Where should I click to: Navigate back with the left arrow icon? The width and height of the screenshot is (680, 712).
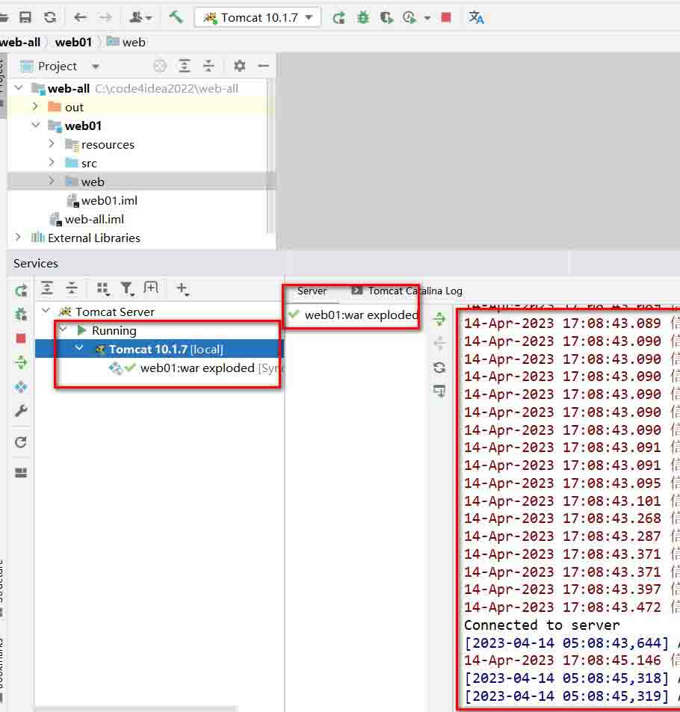[80, 18]
